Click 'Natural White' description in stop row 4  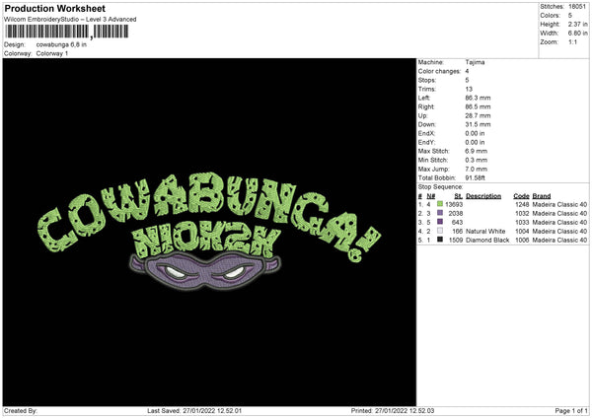click(485, 231)
